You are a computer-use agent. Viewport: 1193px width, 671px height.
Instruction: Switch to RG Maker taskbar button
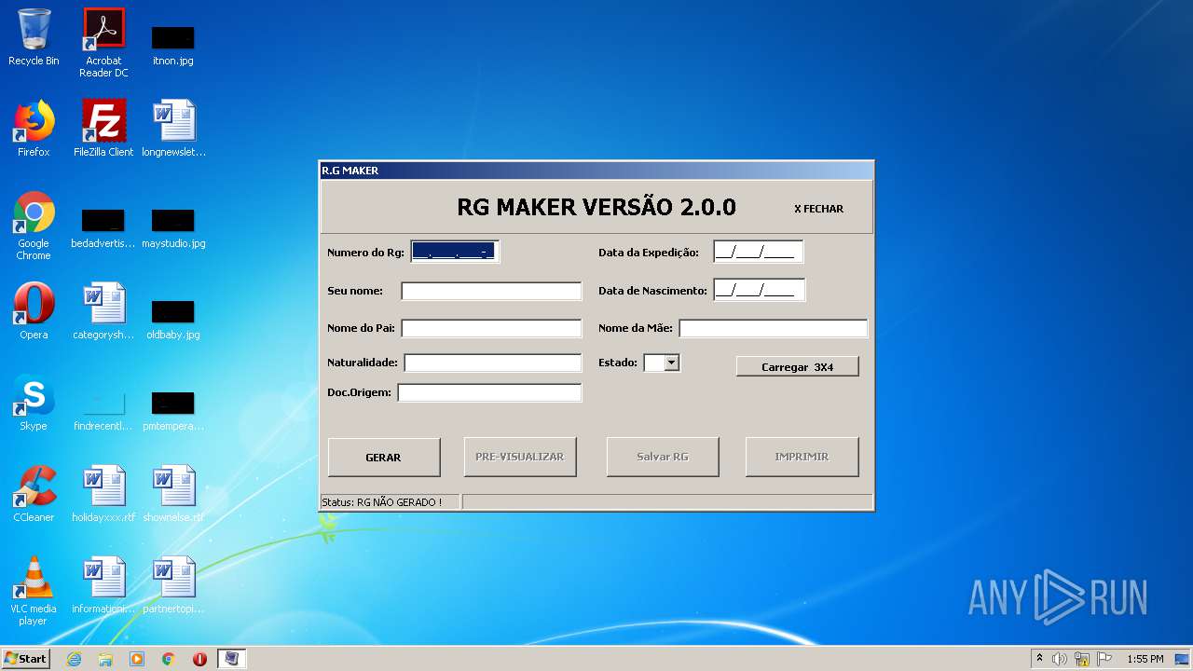[x=232, y=659]
